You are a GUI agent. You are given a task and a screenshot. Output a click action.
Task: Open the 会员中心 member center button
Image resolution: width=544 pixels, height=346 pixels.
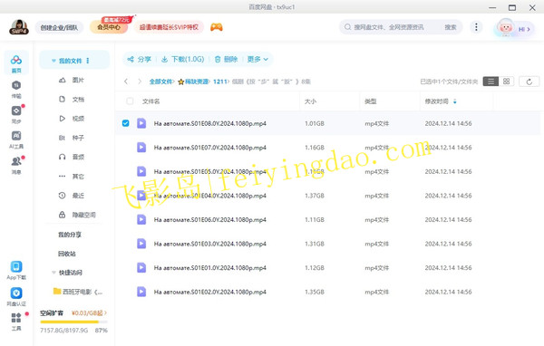tap(109, 27)
